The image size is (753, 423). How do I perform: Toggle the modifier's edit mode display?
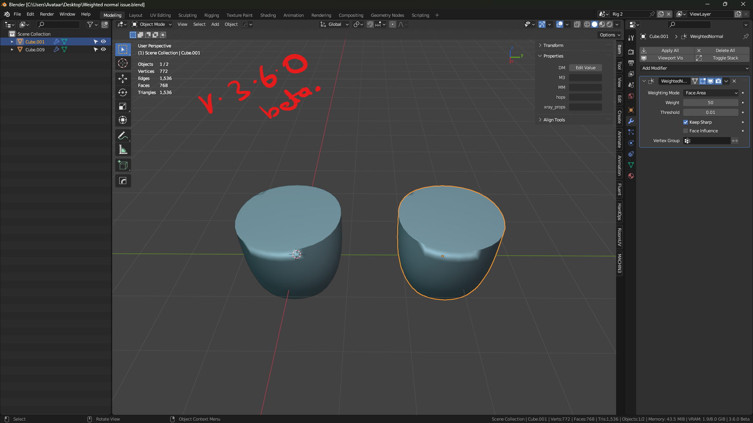click(x=702, y=81)
